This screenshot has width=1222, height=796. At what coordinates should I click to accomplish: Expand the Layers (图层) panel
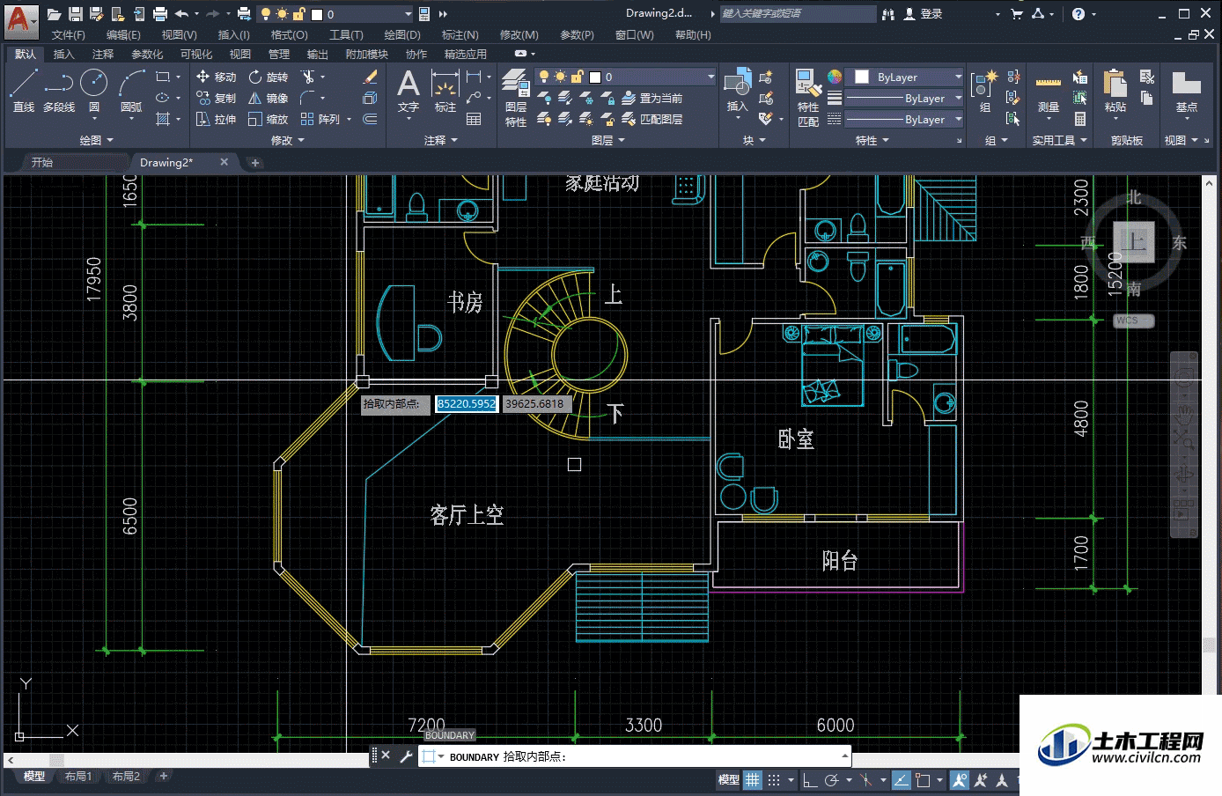[x=607, y=140]
